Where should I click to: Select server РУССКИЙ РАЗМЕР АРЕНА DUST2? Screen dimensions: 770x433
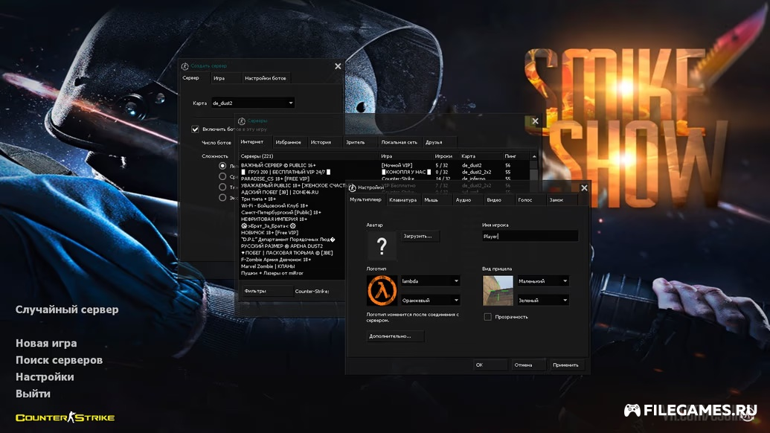(292, 246)
